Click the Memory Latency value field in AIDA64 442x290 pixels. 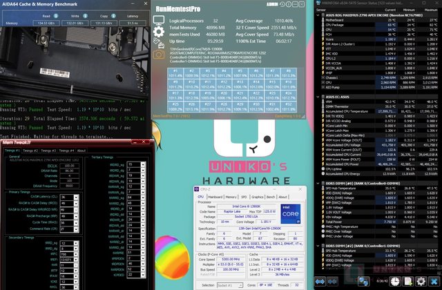133,23
